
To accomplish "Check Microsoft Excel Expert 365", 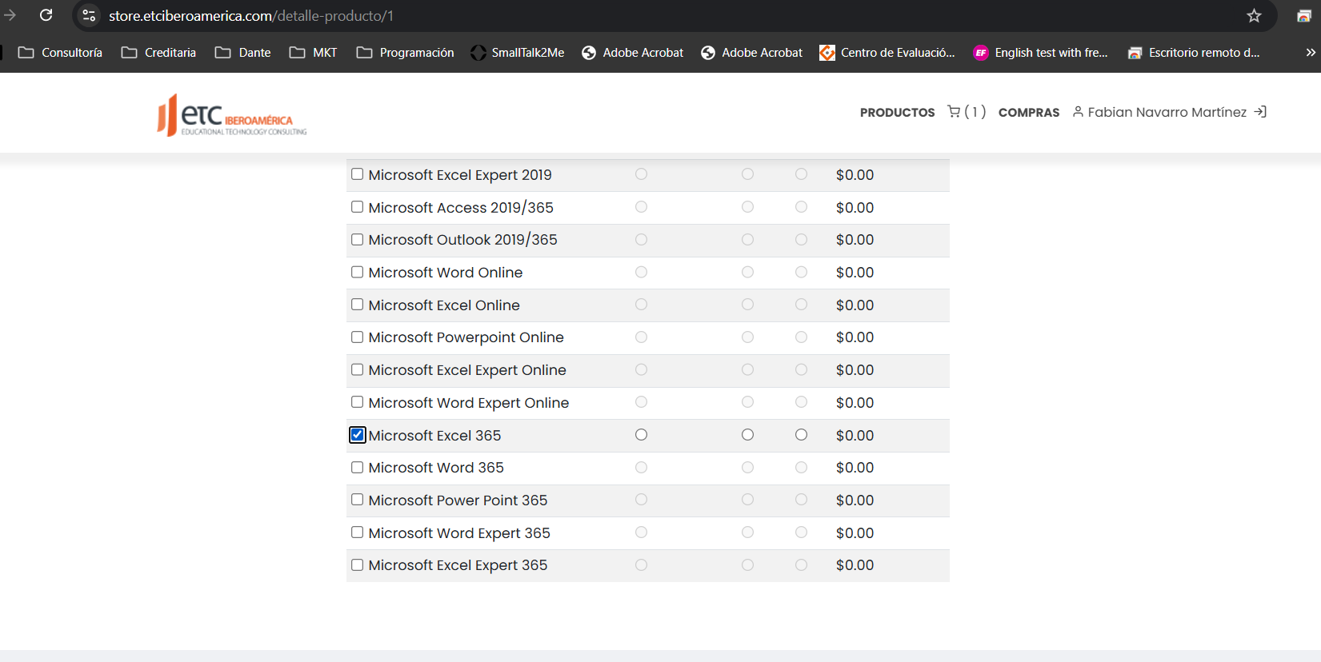I will pyautogui.click(x=358, y=564).
